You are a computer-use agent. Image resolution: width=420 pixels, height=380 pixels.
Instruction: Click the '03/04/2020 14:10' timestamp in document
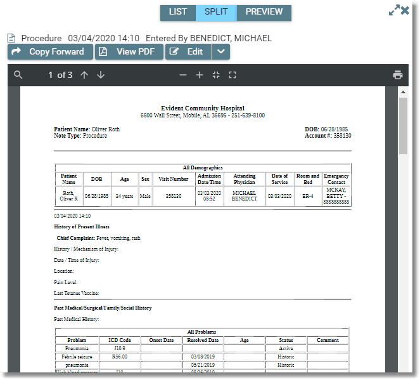point(72,216)
